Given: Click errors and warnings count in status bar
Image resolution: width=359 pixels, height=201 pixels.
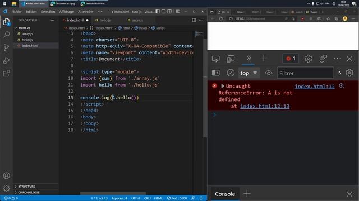Looking at the screenshot, I should coord(11,198).
